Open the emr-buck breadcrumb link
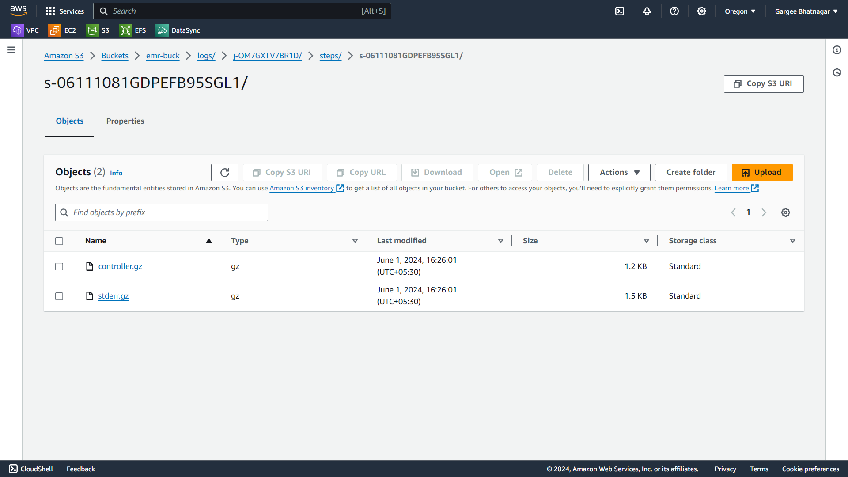 (x=163, y=56)
